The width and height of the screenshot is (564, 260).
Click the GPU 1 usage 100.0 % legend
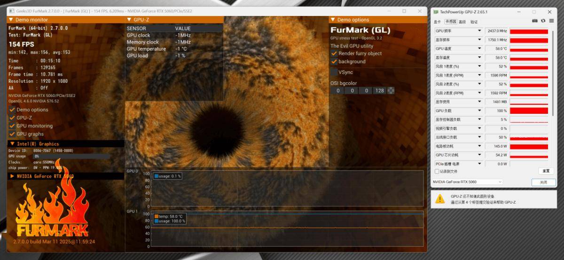[x=169, y=221]
